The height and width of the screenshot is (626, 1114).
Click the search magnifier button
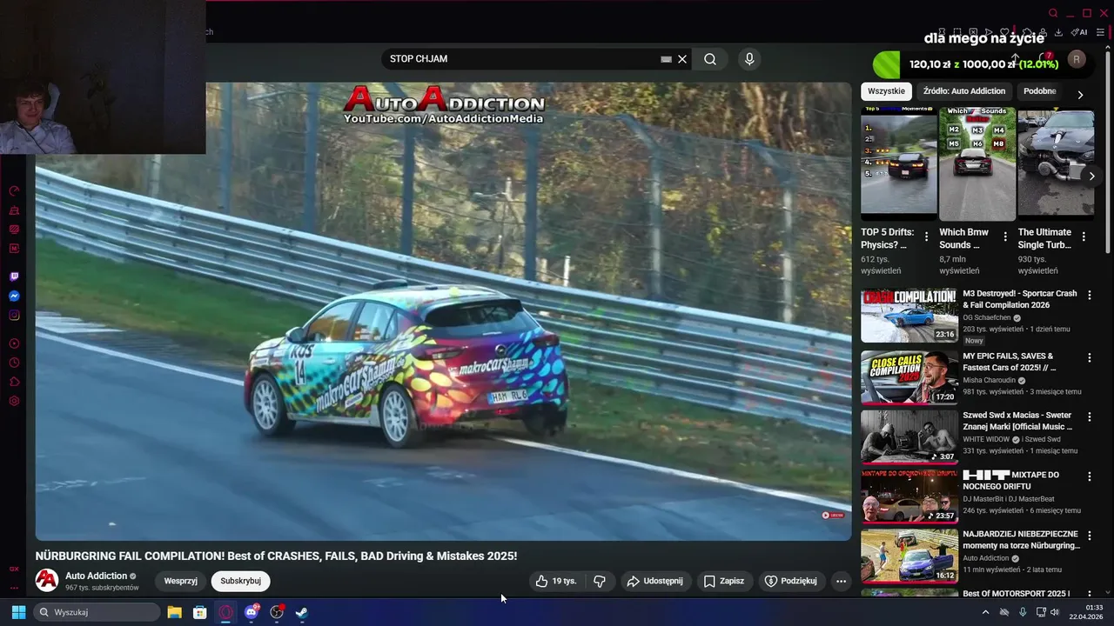710,59
